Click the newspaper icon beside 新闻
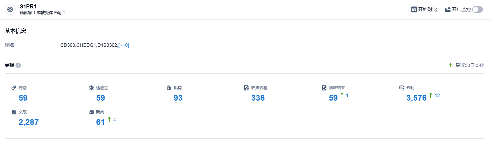Viewport: 491px width, 141px height. point(91,112)
